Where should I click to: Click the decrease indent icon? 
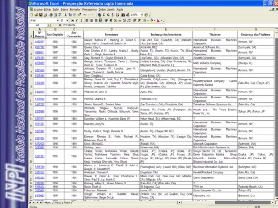(x=134, y=21)
